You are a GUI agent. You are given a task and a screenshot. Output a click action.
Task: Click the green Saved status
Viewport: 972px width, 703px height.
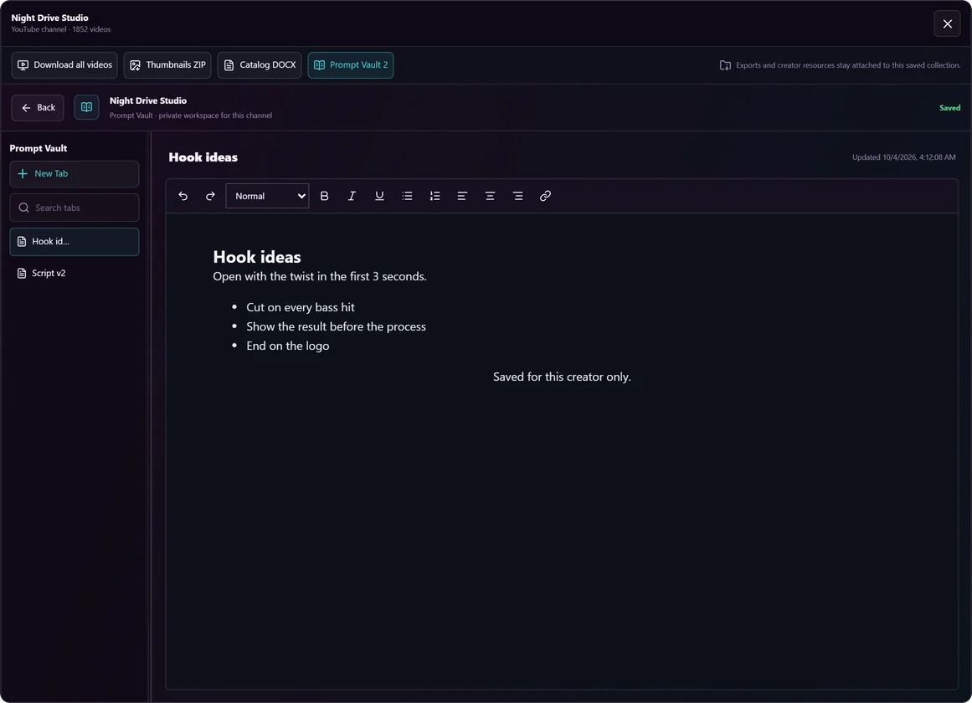(949, 108)
